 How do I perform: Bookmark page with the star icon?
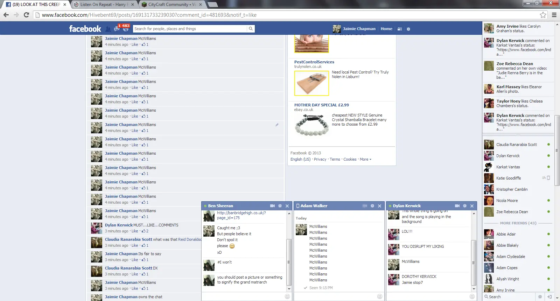click(543, 15)
